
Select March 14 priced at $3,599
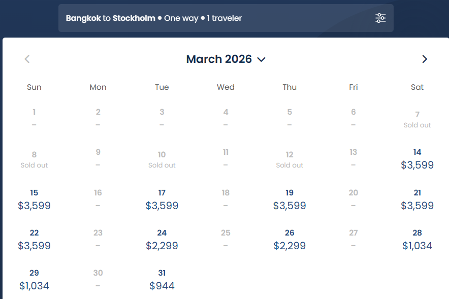click(x=417, y=159)
